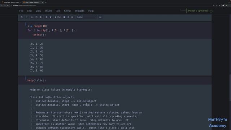Open the Insert menu
This screenshot has height=130, width=231.
point(48,11)
